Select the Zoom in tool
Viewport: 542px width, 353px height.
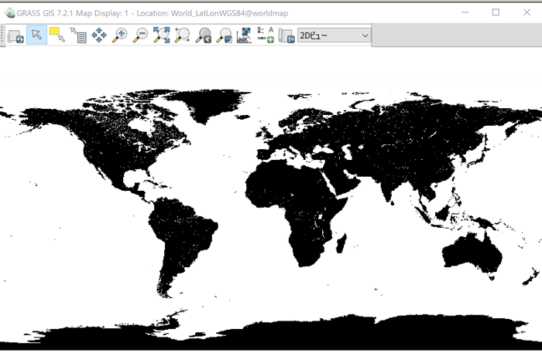click(120, 36)
